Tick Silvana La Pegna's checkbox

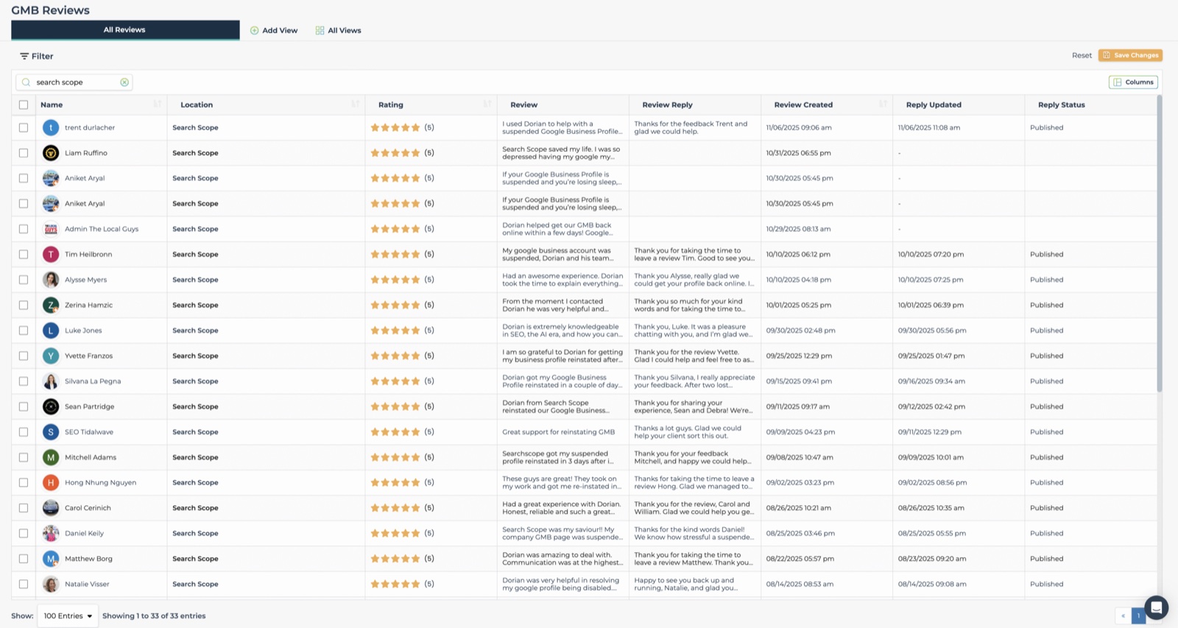pos(24,381)
